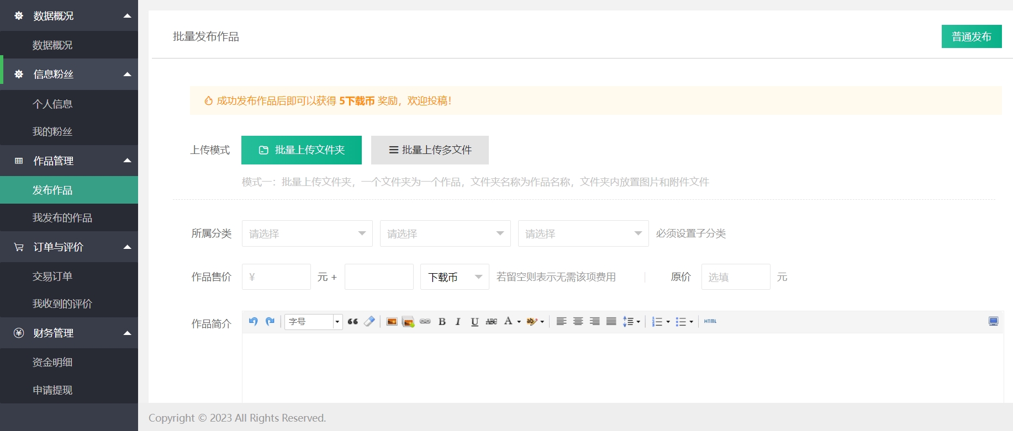1013x431 pixels.
Task: Click the gear icon beside 信息粉丝
Action: point(19,74)
